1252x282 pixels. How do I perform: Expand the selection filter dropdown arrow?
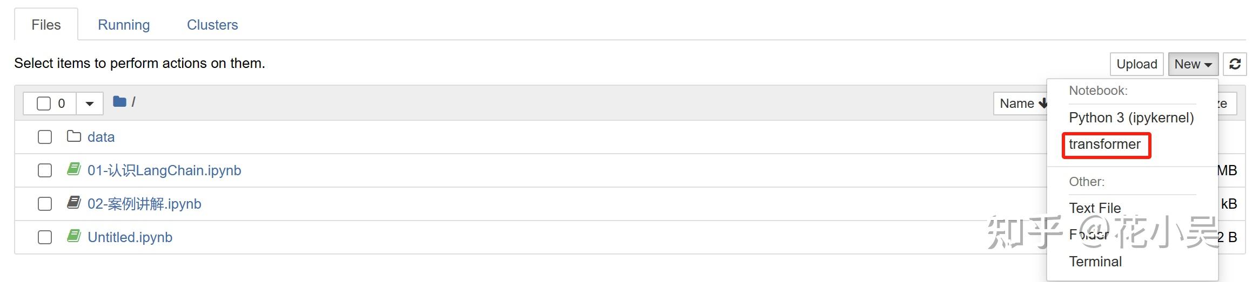tap(90, 104)
